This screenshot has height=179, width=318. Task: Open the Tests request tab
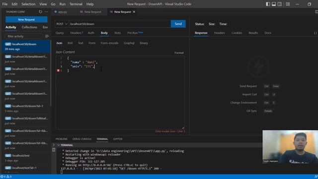coord(117,33)
